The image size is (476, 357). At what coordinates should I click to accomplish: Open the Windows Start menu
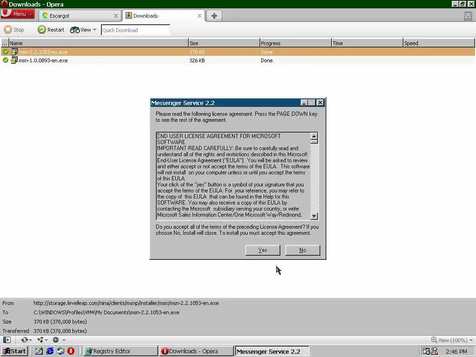14,351
